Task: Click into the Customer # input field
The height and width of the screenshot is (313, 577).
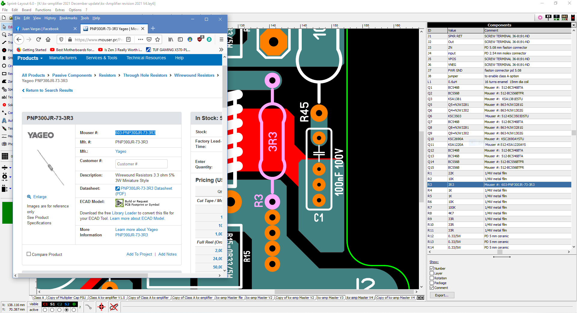Action: click(142, 164)
